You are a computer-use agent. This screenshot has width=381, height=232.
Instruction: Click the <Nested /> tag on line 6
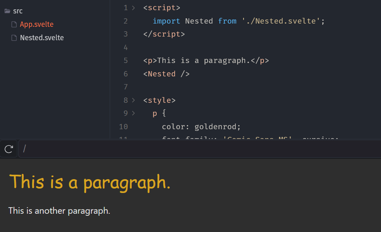pos(166,74)
